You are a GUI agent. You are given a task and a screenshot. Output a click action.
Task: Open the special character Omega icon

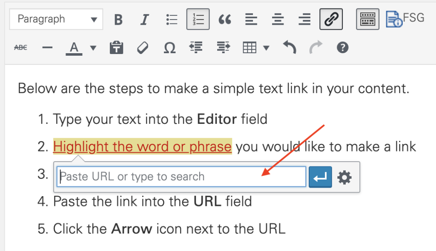[x=169, y=48]
